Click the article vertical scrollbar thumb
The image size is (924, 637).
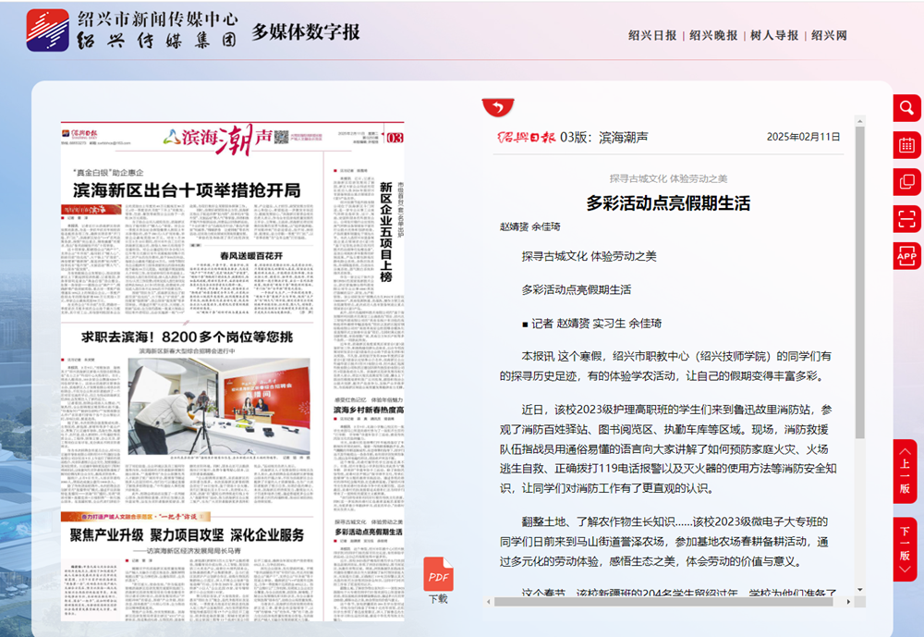coord(859,277)
